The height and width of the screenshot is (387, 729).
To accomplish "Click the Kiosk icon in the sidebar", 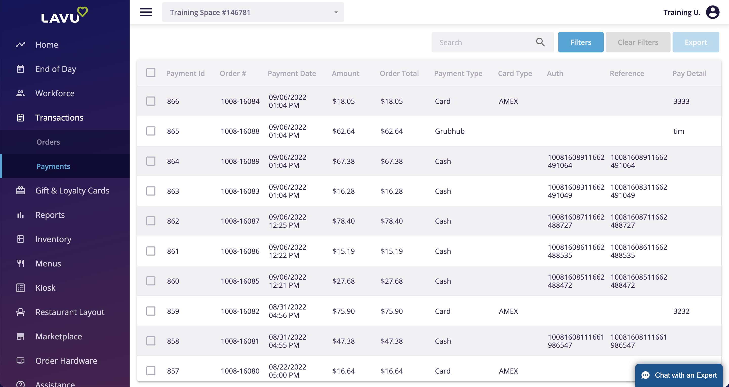I will click(20, 288).
